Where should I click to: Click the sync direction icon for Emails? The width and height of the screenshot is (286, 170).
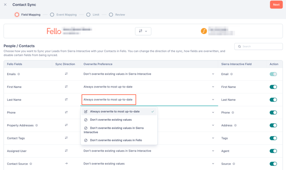tap(66, 74)
